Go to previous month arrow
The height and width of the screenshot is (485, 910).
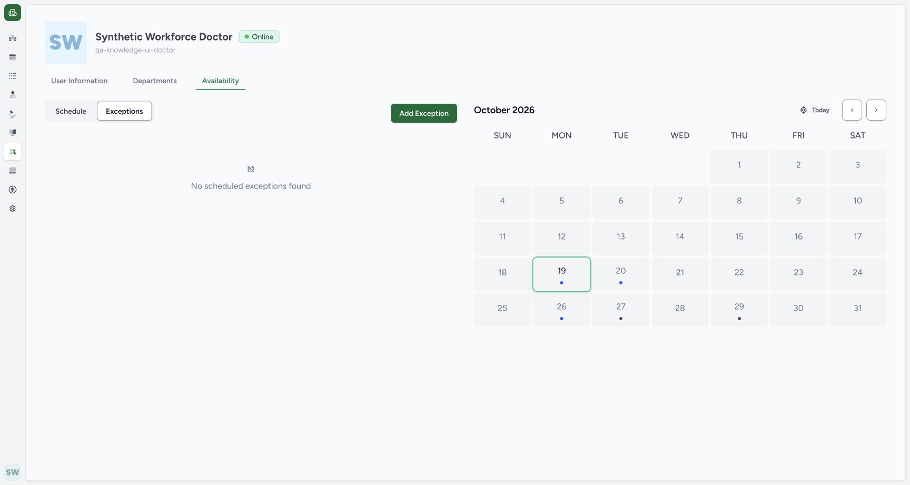852,110
